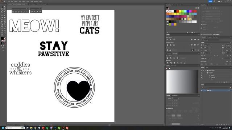Switch to Color Guide tab
This screenshot has height=130, width=232.
174,66
